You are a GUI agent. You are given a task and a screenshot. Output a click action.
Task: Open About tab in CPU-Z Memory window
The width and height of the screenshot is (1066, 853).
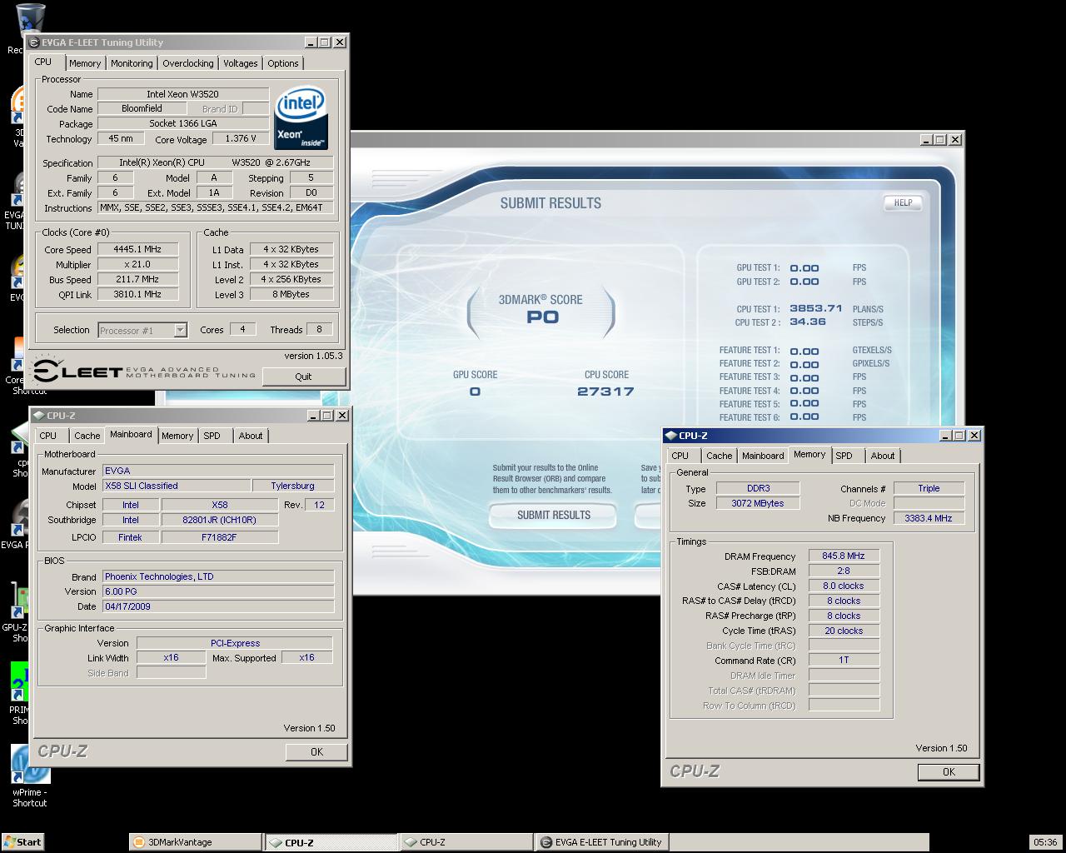(x=883, y=456)
